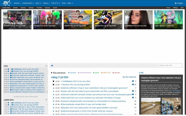Click comment count 56 on Britse postbode row
This screenshot has height=116, width=186.
coord(135,104)
